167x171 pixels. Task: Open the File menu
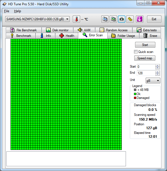[7, 11]
